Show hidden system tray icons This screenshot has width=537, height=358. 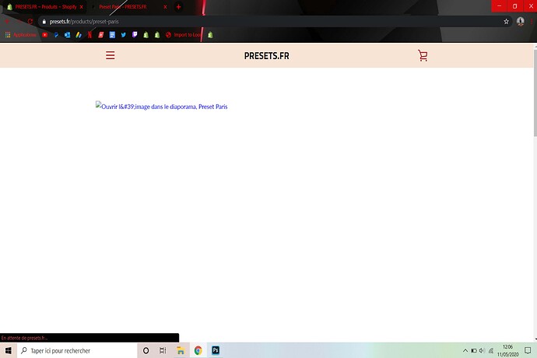465,350
